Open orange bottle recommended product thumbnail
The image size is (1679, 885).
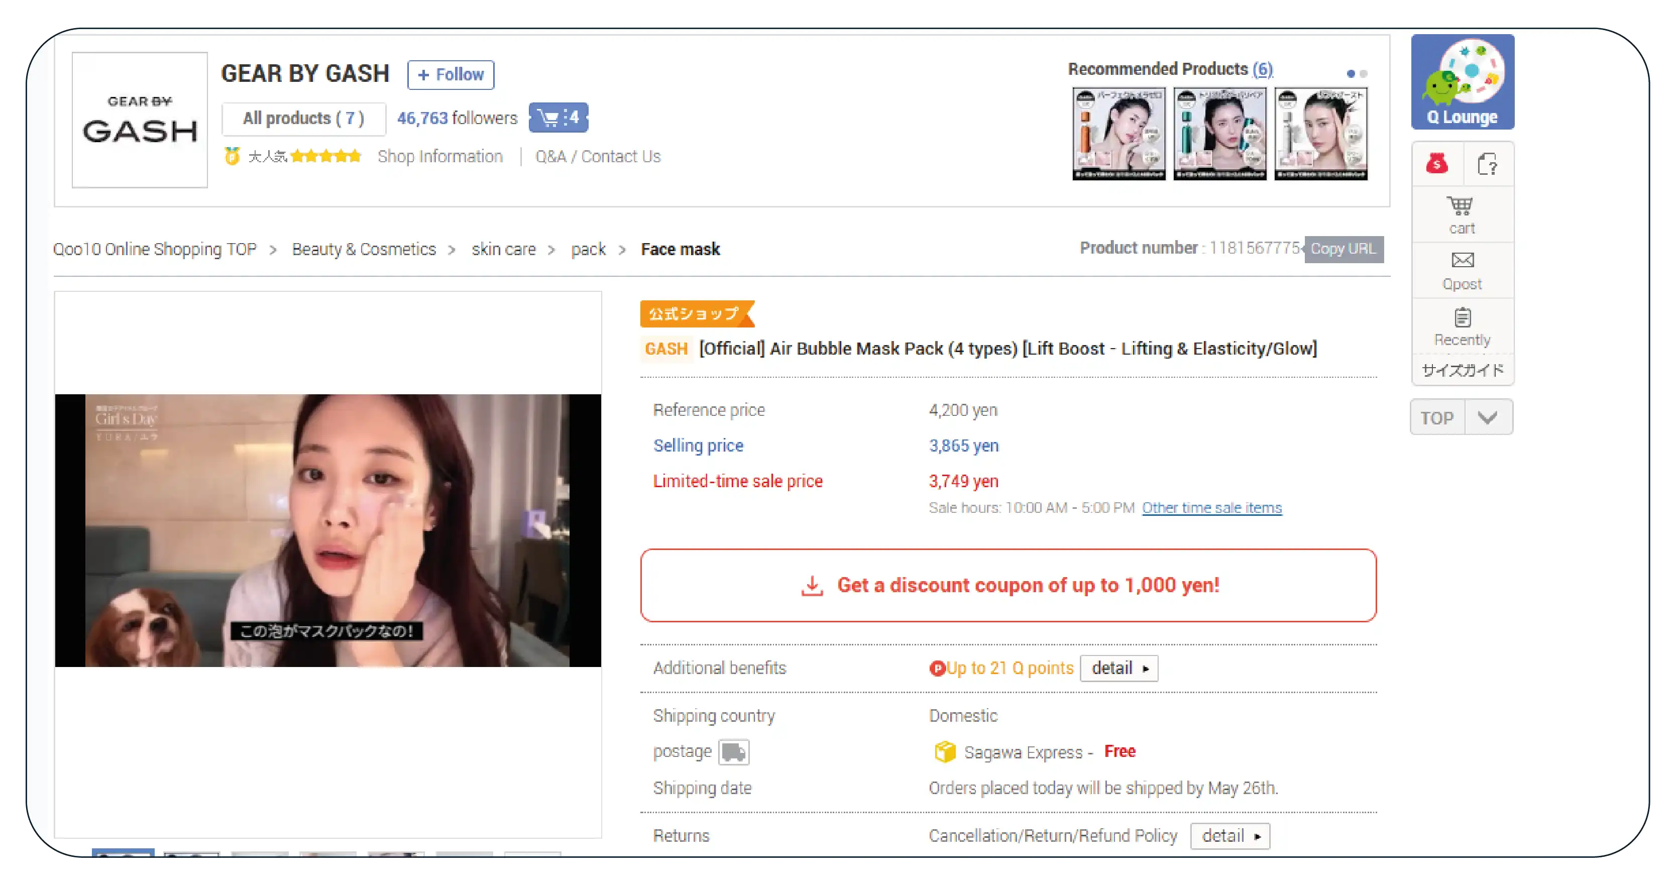point(1118,134)
